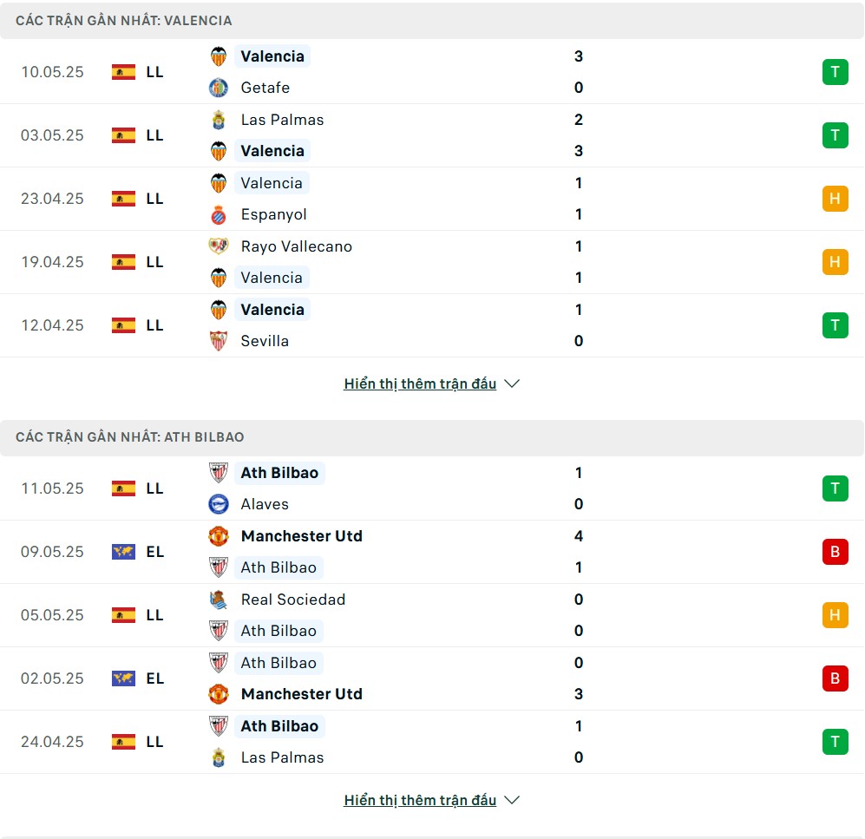Open 'Hiển thị thêm trận đấu' link under Ath Bilbao

pos(420,800)
